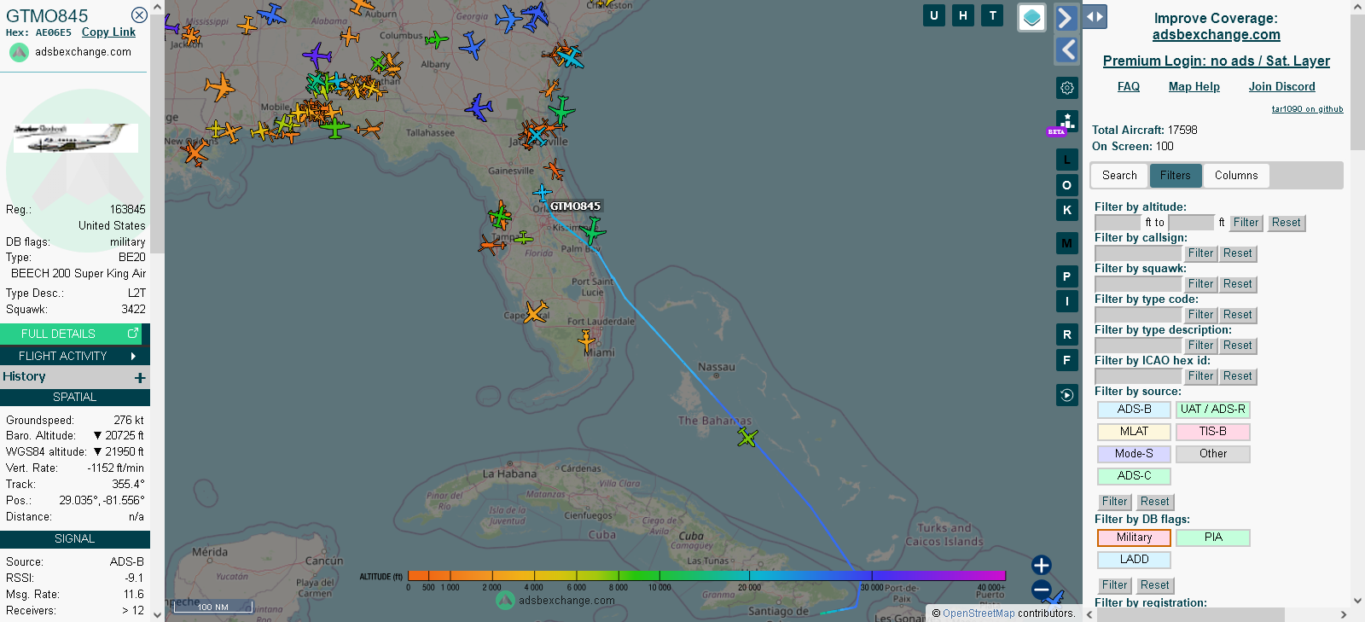Open the Join Discord link
The height and width of the screenshot is (622, 1365).
click(1282, 87)
